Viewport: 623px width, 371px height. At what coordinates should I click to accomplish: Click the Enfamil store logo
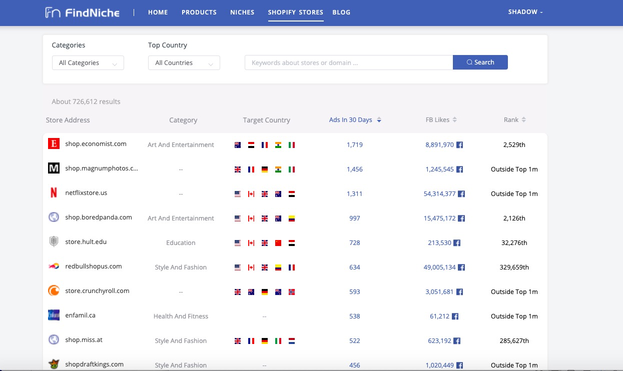click(x=54, y=315)
